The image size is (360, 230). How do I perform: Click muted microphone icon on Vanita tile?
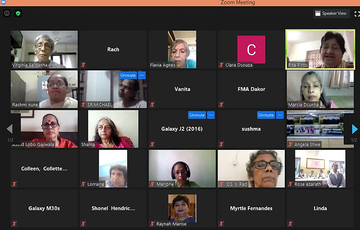(152, 104)
